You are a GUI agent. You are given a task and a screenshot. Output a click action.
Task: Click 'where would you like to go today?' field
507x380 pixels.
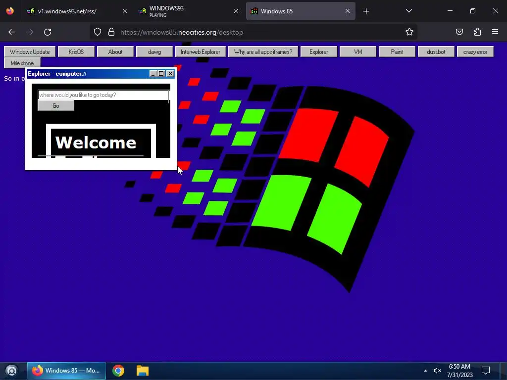pyautogui.click(x=103, y=95)
